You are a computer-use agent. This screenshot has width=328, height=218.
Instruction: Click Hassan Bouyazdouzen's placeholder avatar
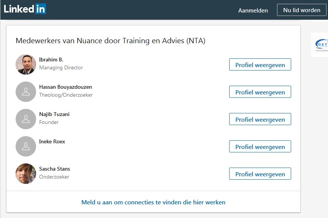[26, 92]
